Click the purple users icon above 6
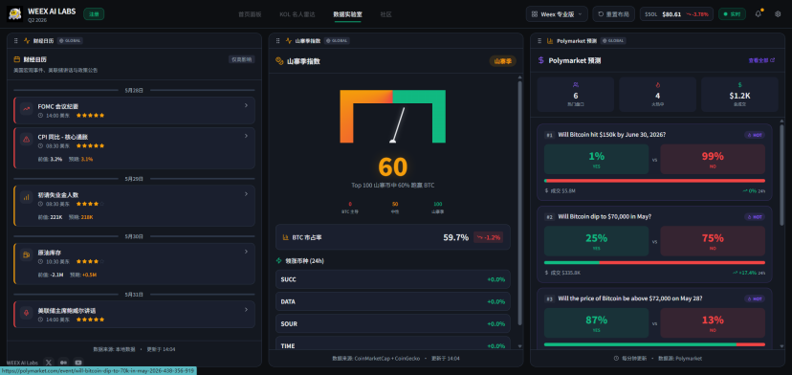Image resolution: width=792 pixels, height=375 pixels. click(576, 85)
